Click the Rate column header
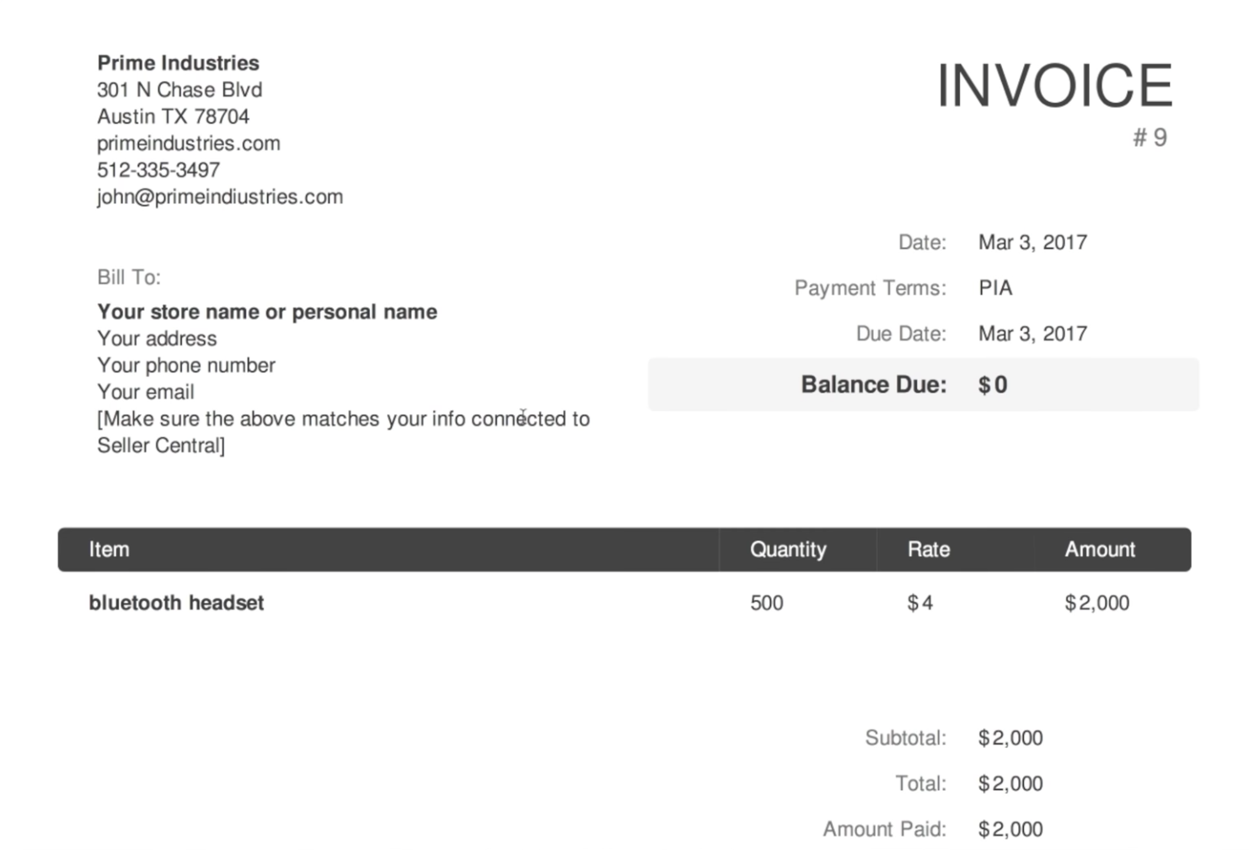Viewport: 1249px width, 850px height. point(929,549)
